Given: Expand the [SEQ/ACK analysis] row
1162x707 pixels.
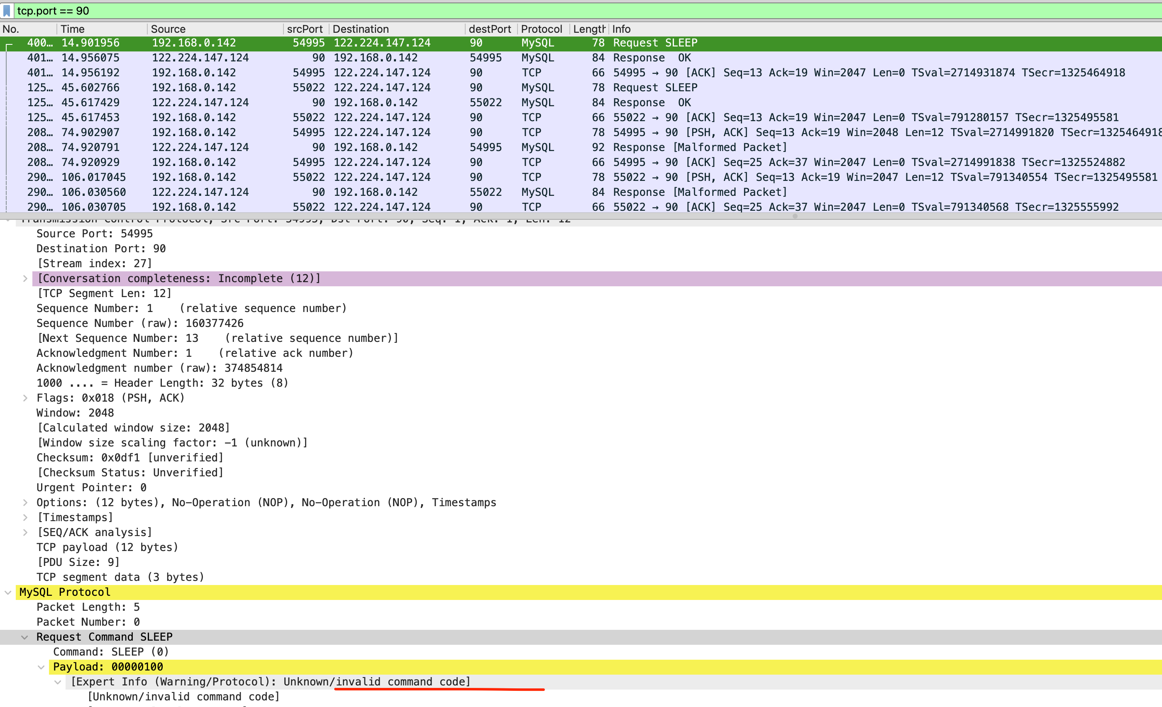Looking at the screenshot, I should (x=25, y=532).
